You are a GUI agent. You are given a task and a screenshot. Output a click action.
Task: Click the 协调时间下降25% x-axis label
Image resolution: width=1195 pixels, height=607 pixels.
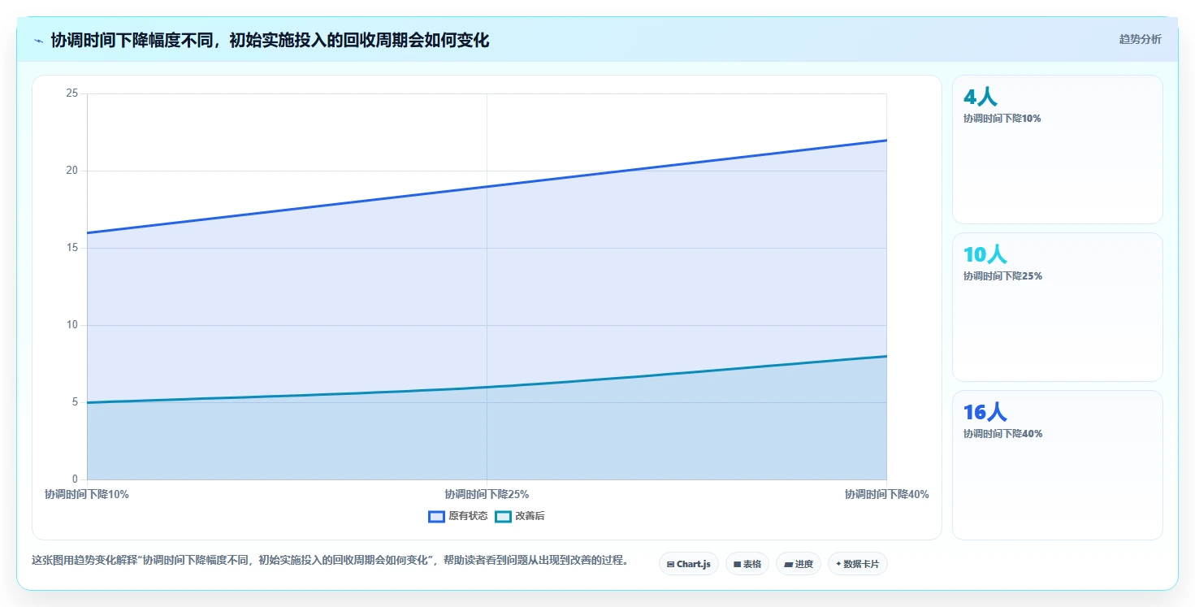pyautogui.click(x=487, y=494)
